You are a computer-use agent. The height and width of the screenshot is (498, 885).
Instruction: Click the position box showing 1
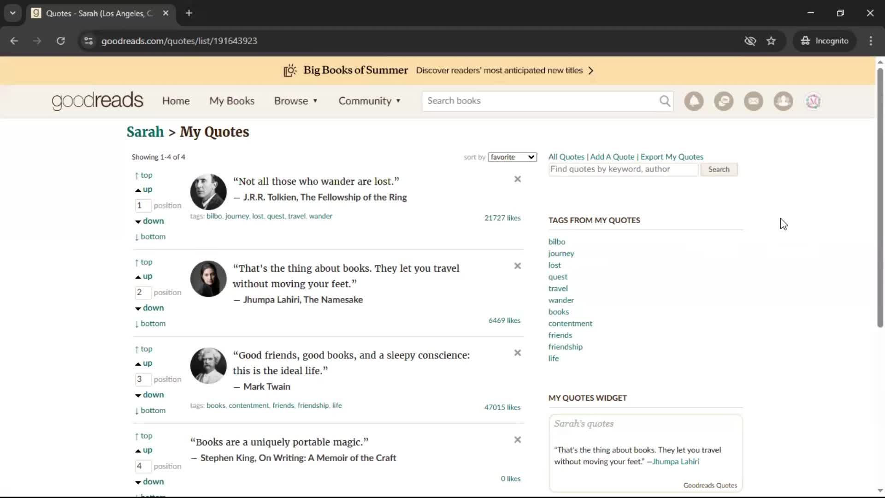[143, 205]
